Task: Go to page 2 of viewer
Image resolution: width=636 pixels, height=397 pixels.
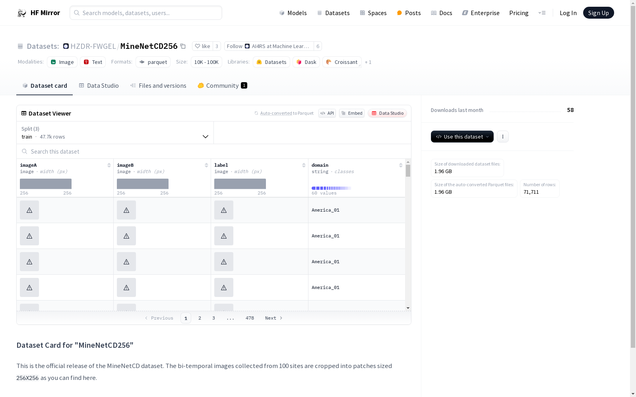Action: coord(200,318)
